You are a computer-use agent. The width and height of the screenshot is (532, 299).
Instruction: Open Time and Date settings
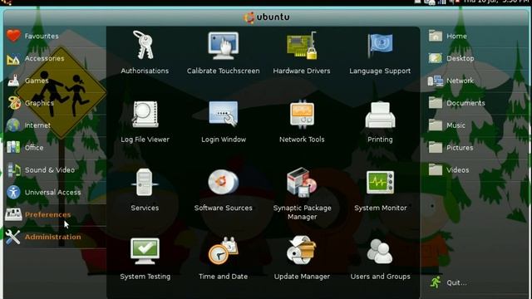tap(224, 251)
